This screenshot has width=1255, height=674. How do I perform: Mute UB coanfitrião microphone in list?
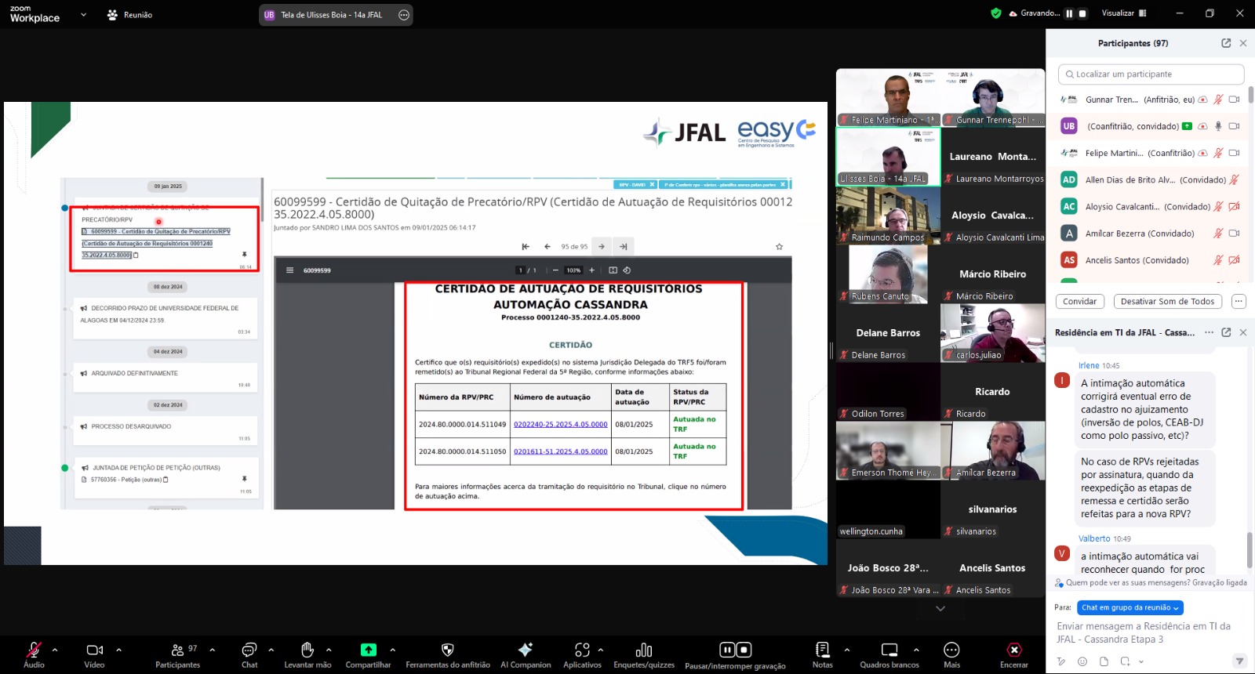point(1218,126)
